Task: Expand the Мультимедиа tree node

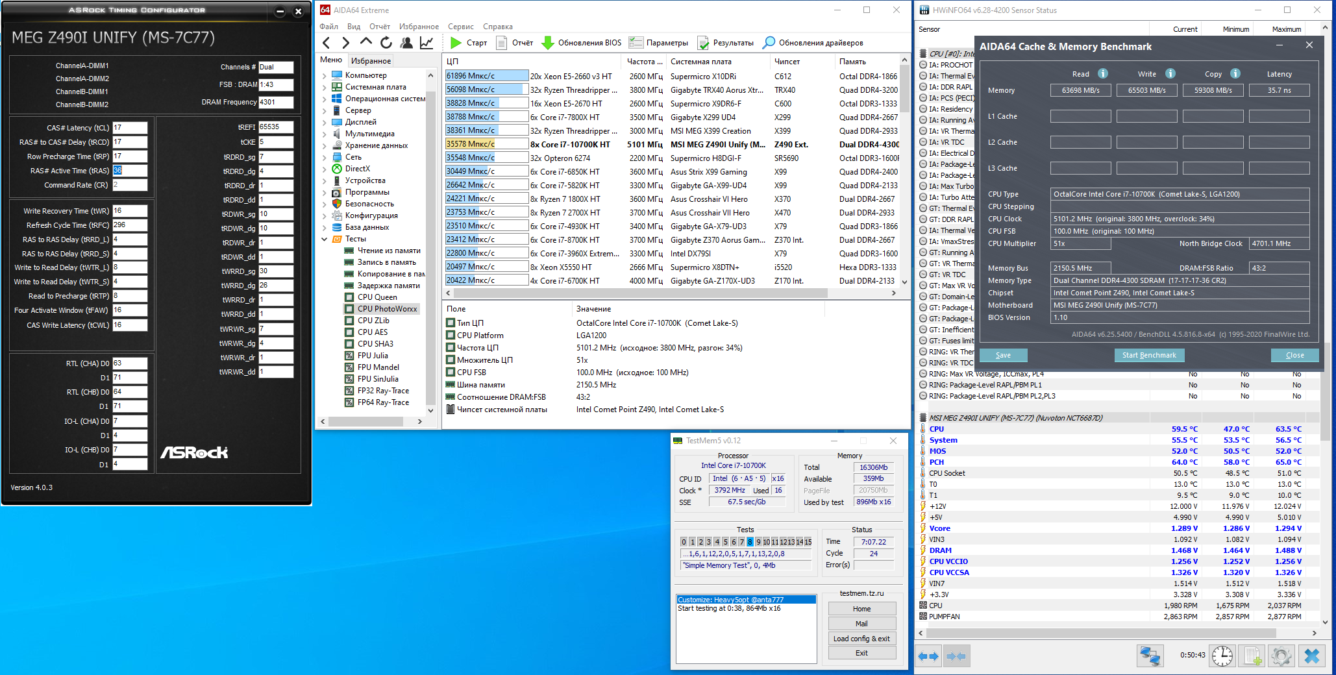Action: tap(325, 134)
